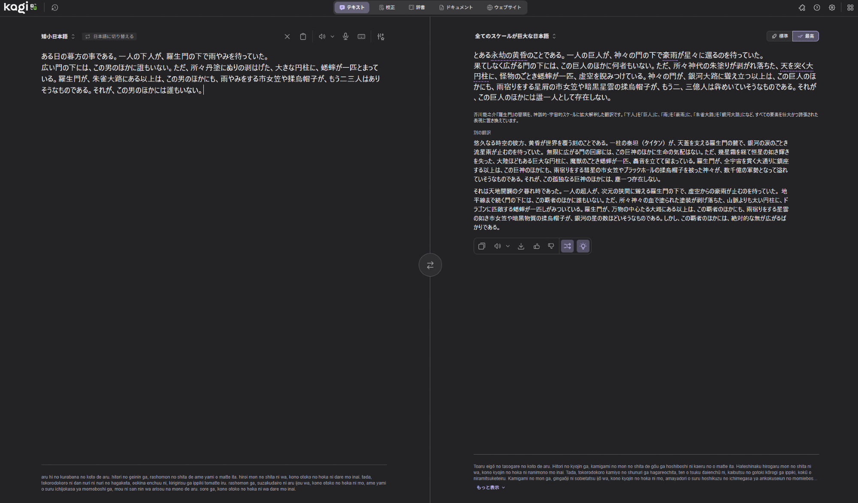The height and width of the screenshot is (503, 858).
Task: Swap languages with the center arrows button
Action: 430,265
